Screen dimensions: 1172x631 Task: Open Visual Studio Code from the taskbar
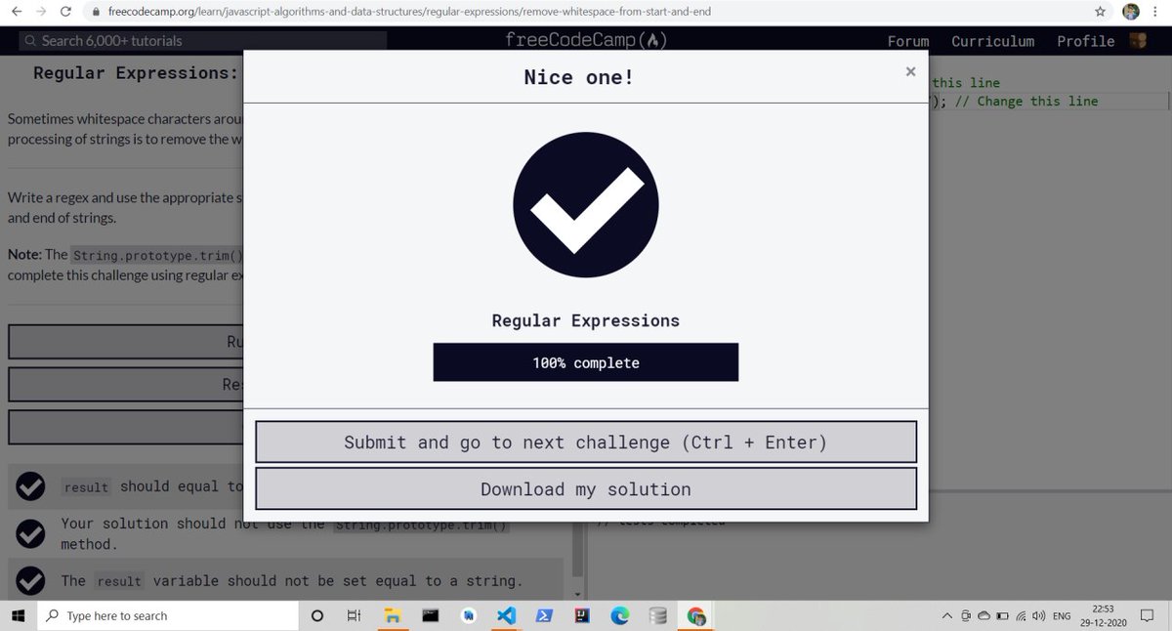click(x=506, y=615)
